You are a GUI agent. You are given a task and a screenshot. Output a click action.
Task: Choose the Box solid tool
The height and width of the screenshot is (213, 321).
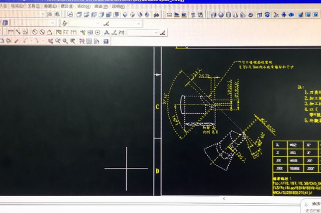[x=213, y=15]
